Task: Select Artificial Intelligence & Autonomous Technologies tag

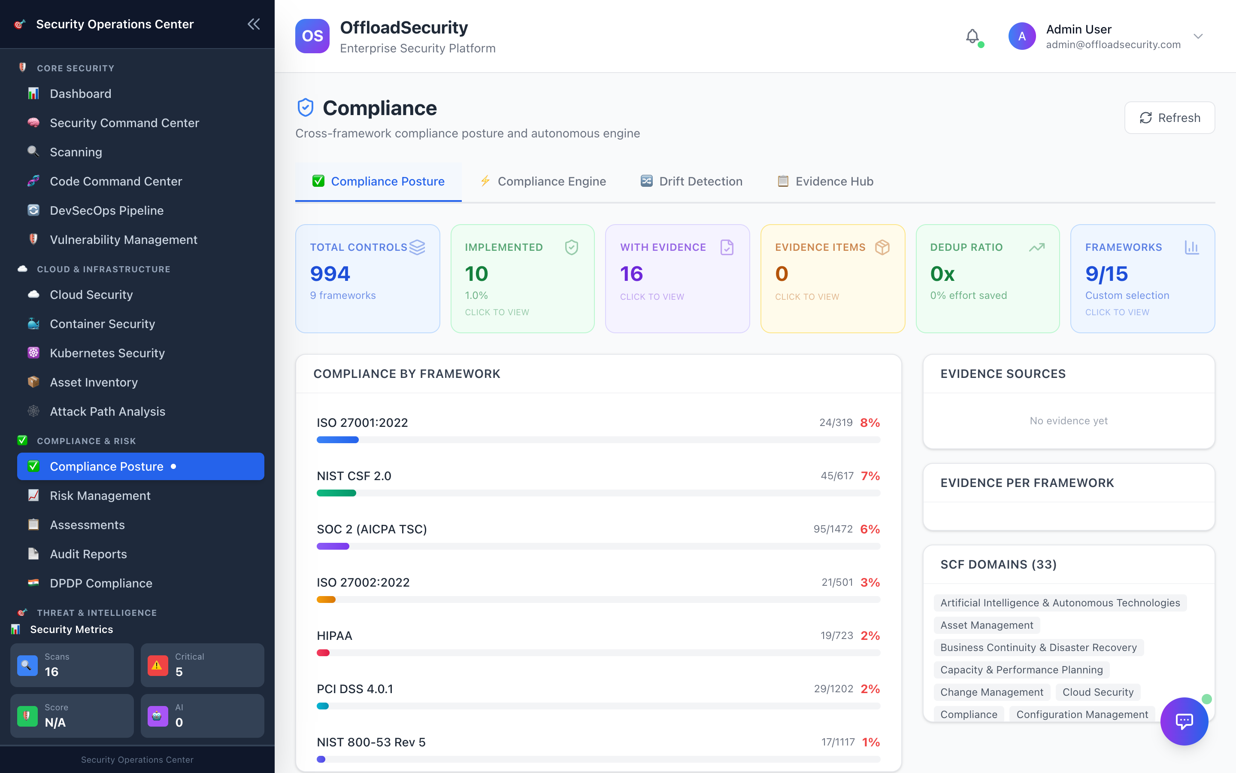Action: pyautogui.click(x=1060, y=603)
